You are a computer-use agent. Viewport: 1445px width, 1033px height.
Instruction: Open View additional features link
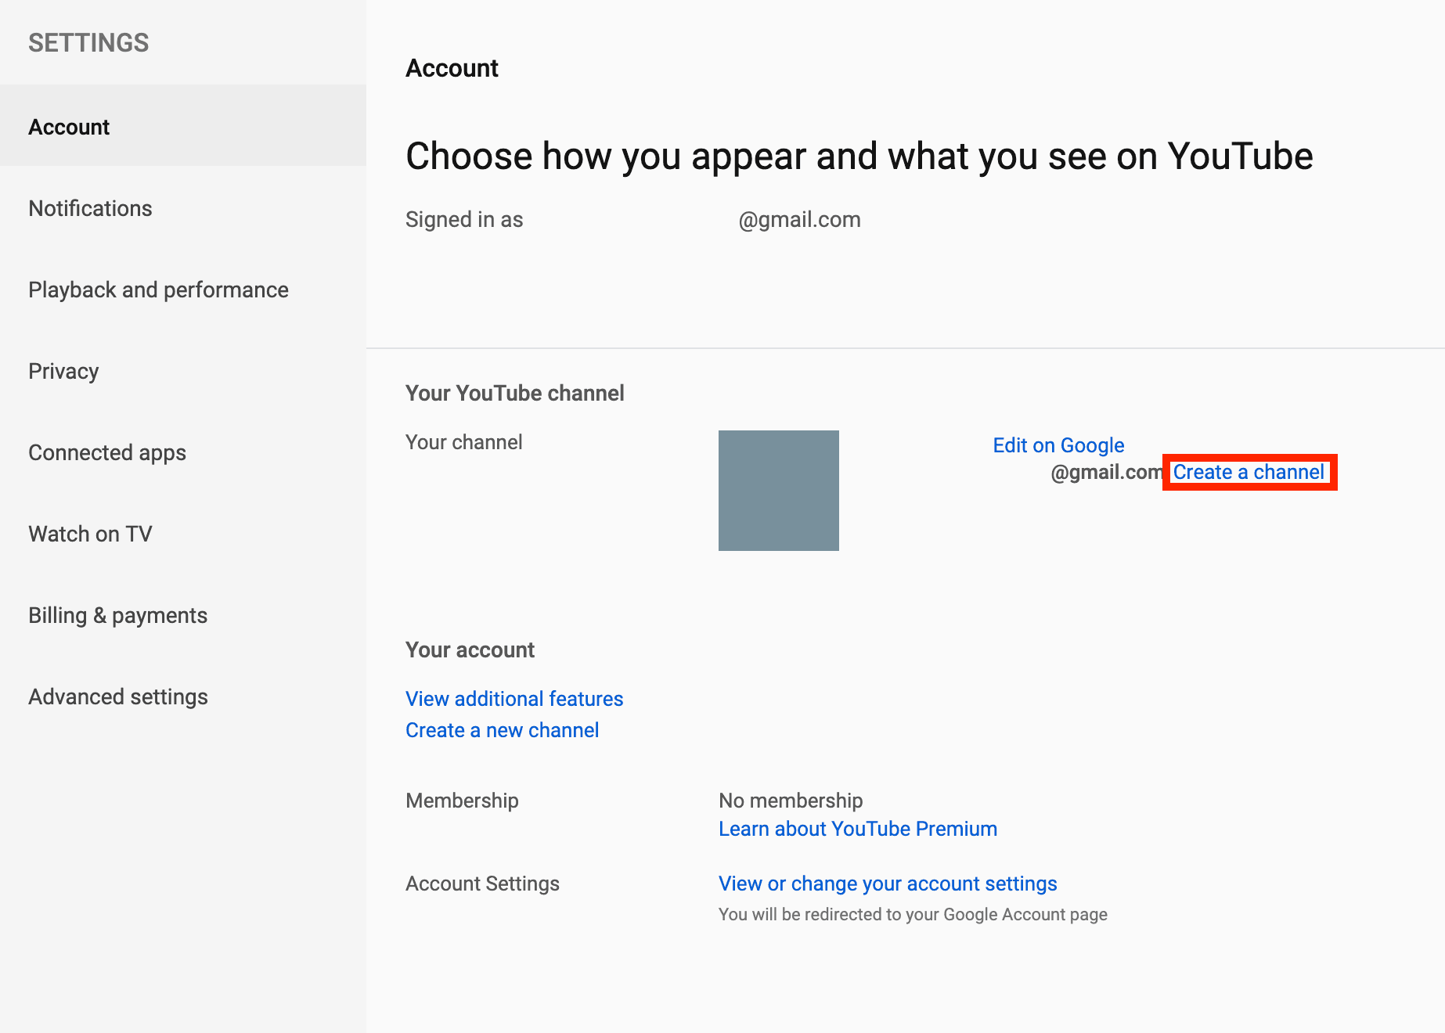tap(514, 699)
